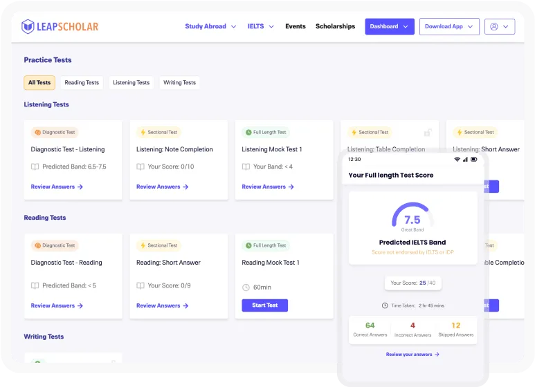Select the Writing Tests filter tab
535x387 pixels.
coord(179,82)
